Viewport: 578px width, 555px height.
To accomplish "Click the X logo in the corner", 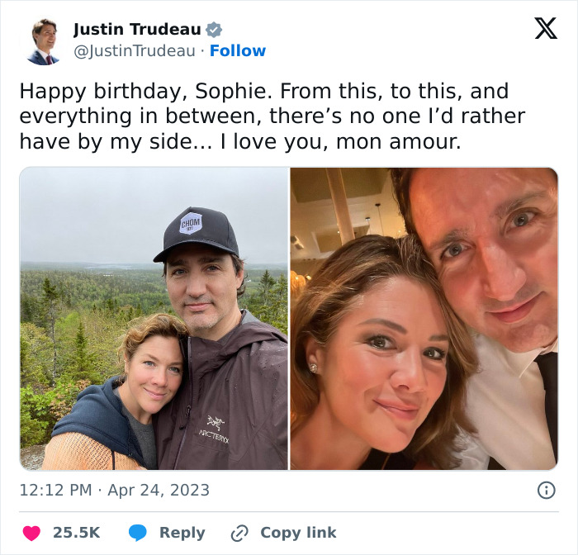I will click(546, 29).
